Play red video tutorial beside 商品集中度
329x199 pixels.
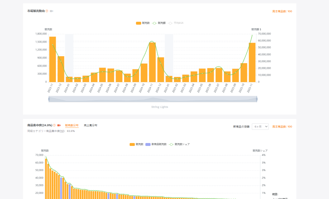click(59, 125)
